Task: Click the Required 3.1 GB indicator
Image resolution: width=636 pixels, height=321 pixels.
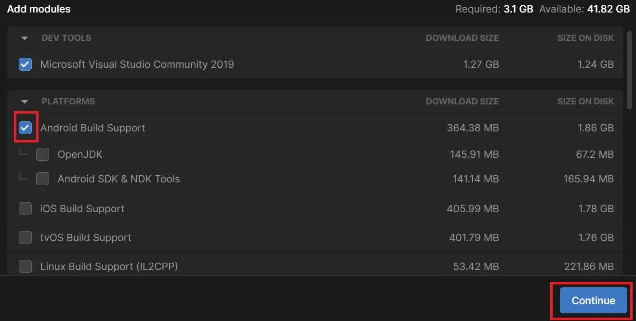Action: [494, 9]
